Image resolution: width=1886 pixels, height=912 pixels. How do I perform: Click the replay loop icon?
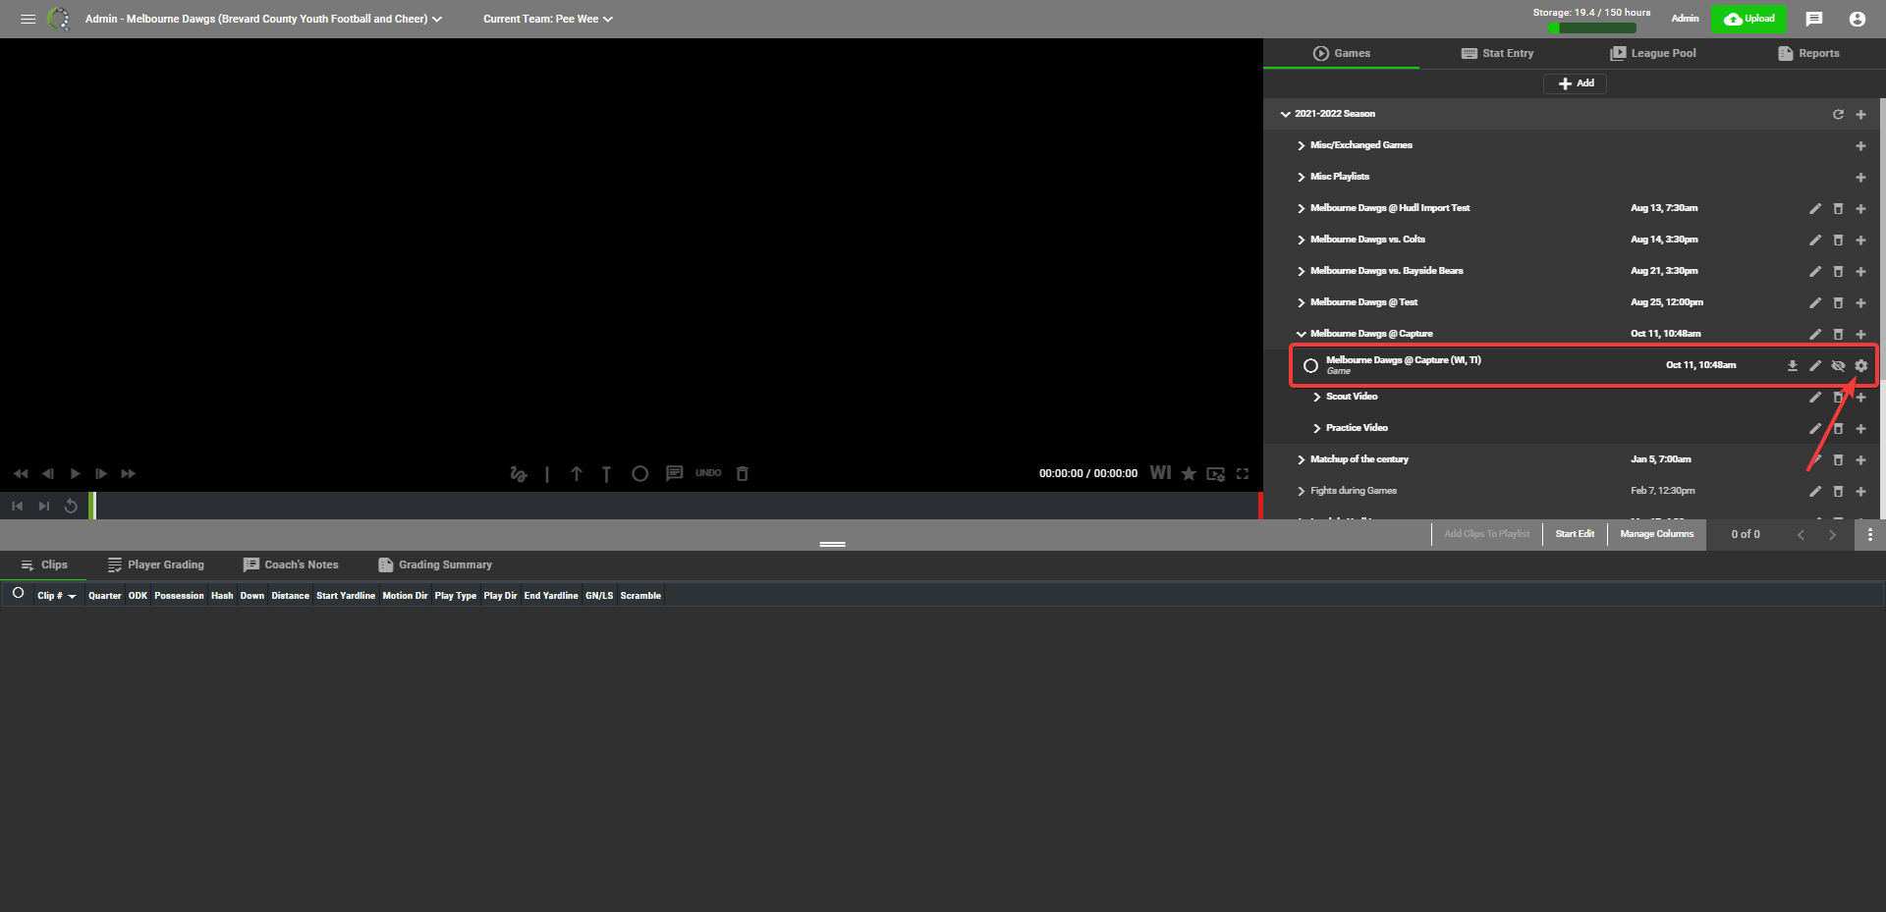[x=71, y=506]
